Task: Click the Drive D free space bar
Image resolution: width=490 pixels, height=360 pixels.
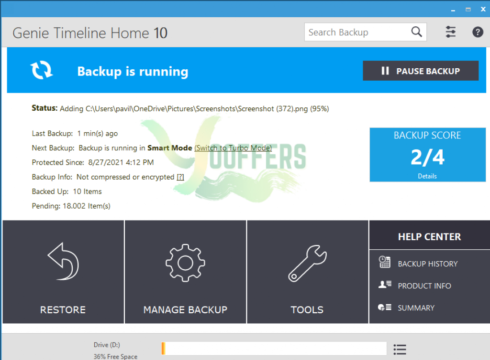Action: coord(274,349)
